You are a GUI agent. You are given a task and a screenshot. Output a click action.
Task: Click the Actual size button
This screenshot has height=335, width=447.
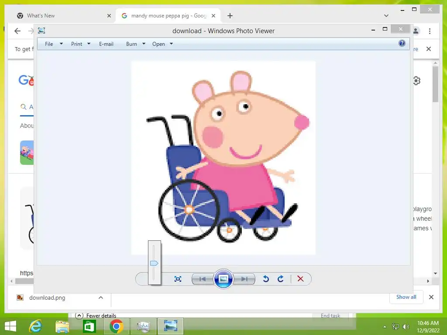click(178, 279)
